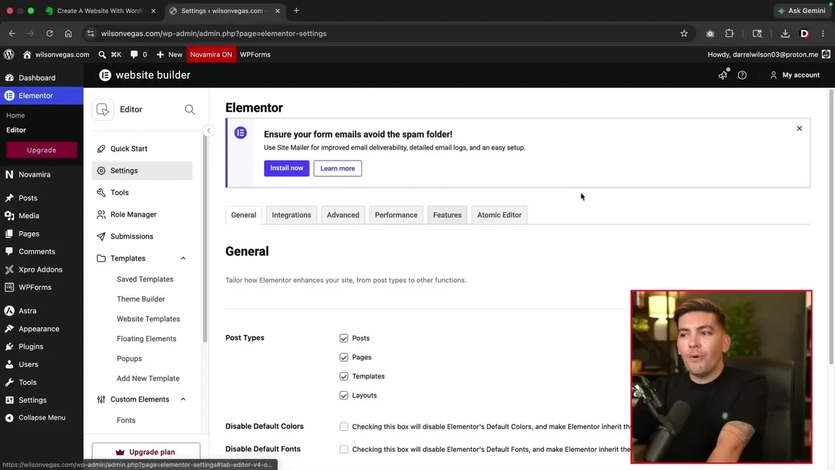Open Saved Templates link
The width and height of the screenshot is (835, 470).
[145, 279]
